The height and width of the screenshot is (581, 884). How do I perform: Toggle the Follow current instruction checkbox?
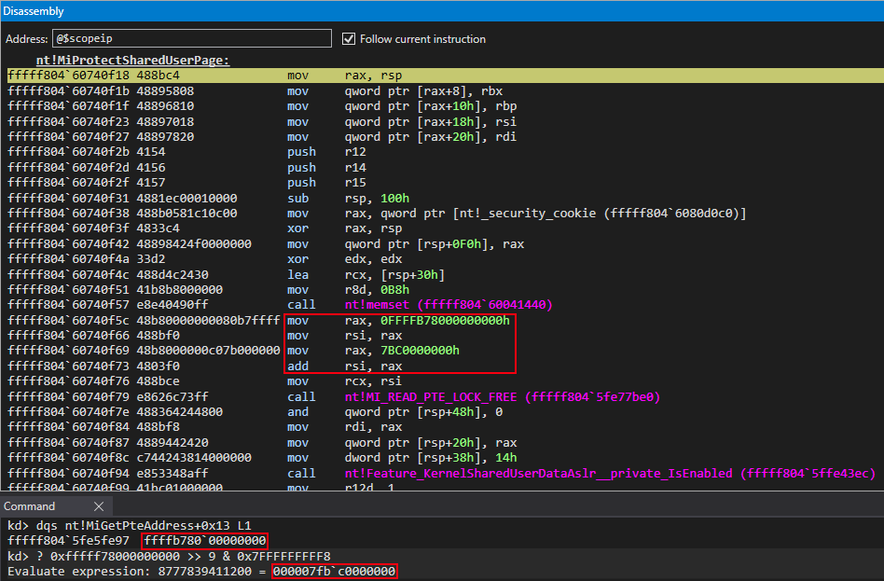350,39
